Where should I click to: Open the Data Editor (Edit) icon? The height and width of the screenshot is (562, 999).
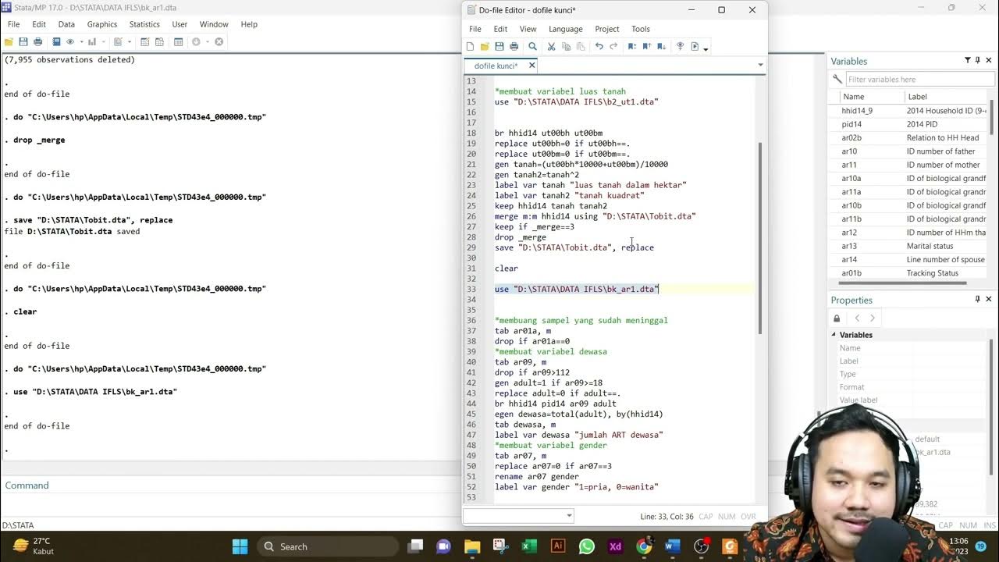[145, 41]
